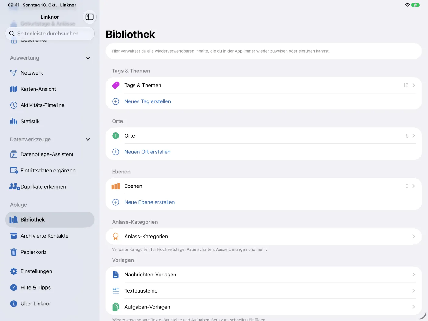Open Hilfe & Tipps in sidebar
This screenshot has height=321, width=428.
point(50,287)
